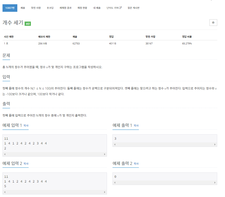This screenshot has width=225, height=197.
Task: Click left scroll arrow in 예제 입력 2 box
Action: [x=5, y=192]
